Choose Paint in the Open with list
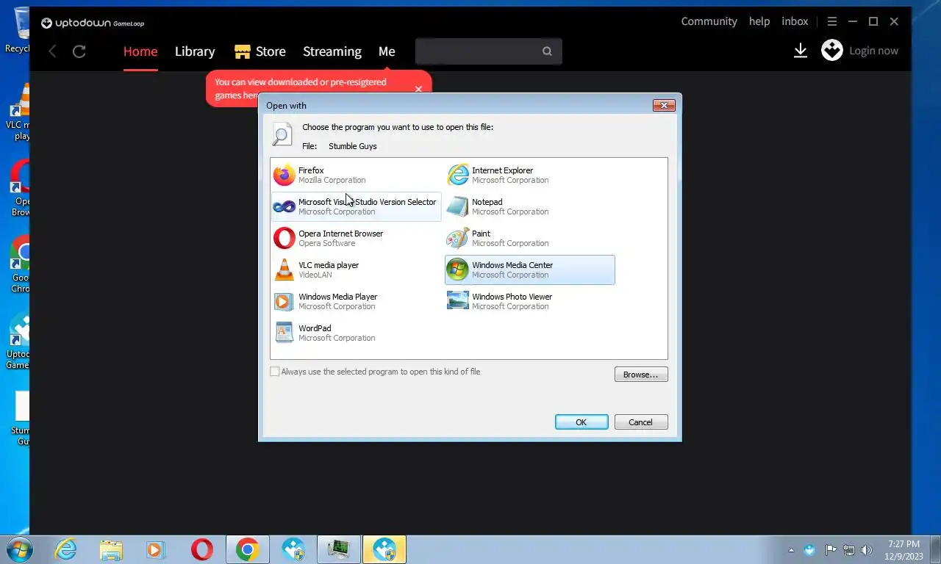Image resolution: width=941 pixels, height=564 pixels. tap(530, 238)
